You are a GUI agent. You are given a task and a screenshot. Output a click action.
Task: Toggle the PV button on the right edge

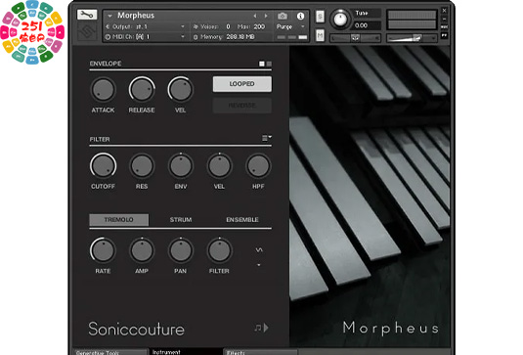click(x=444, y=35)
